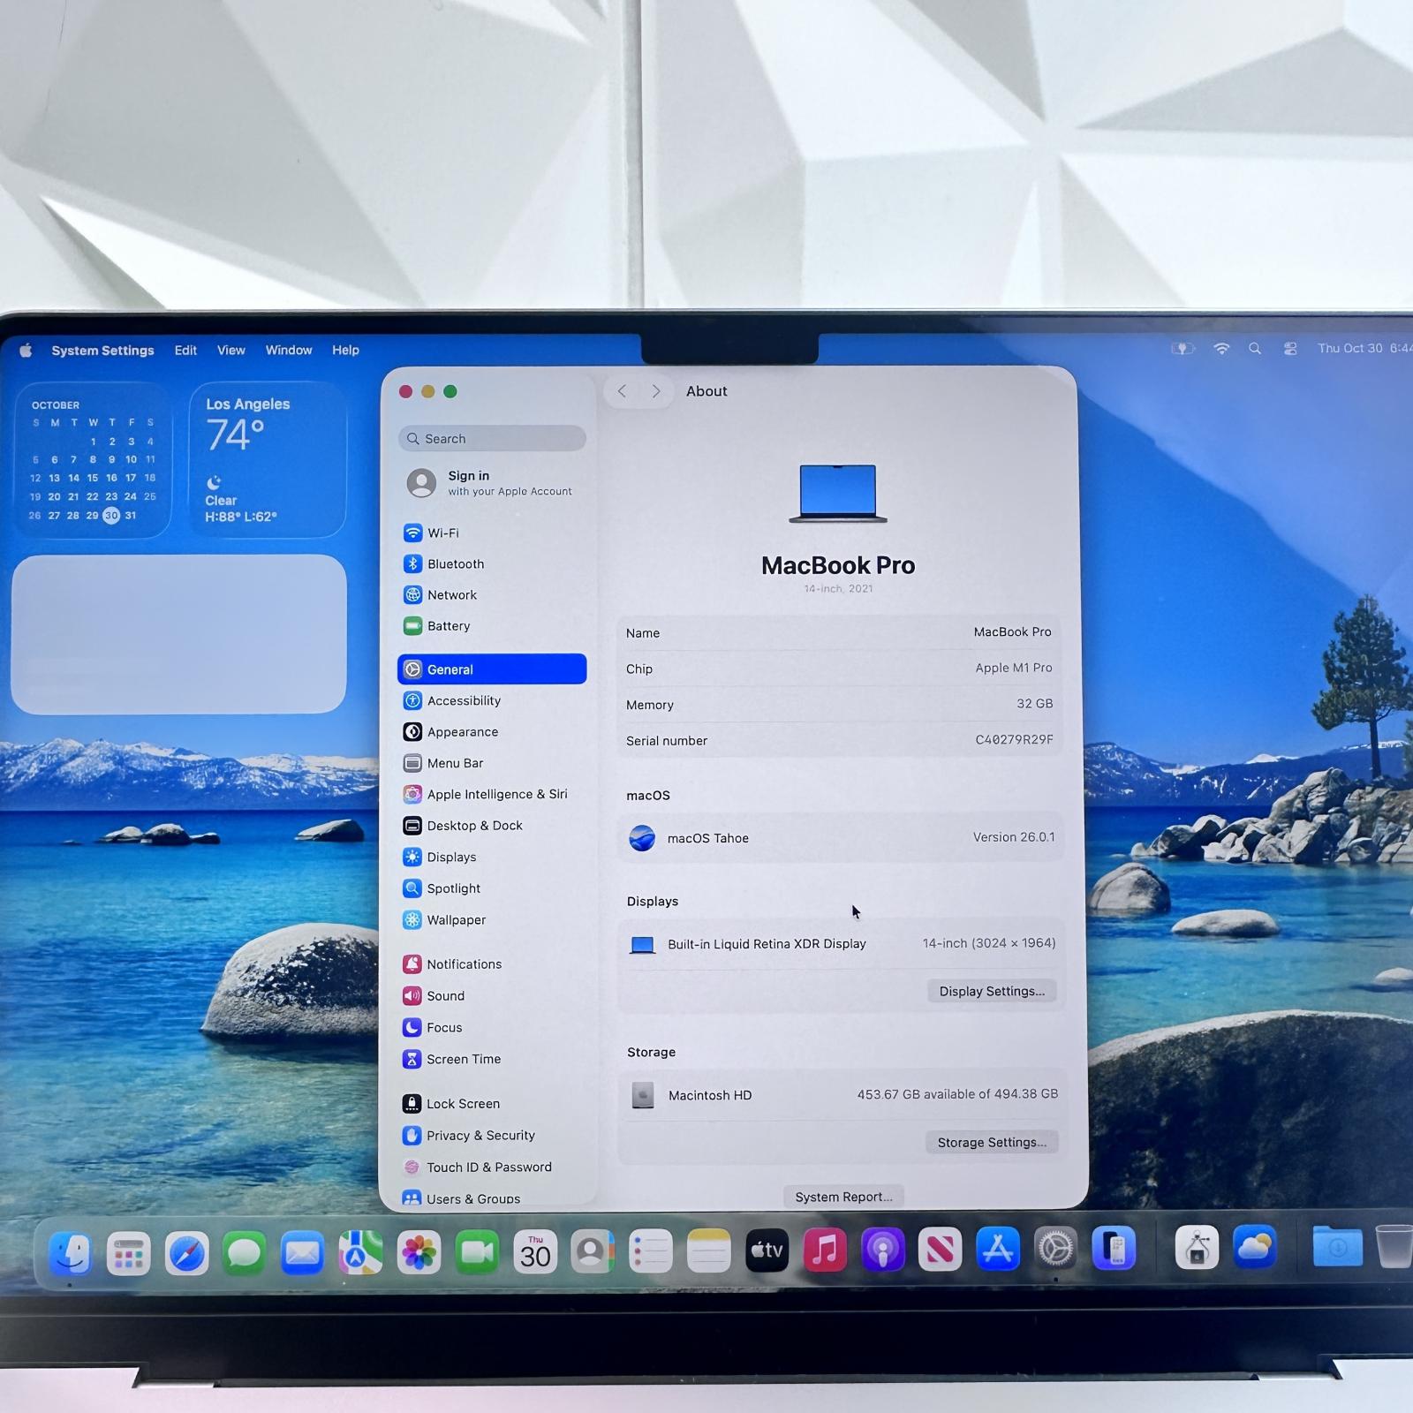Image resolution: width=1413 pixels, height=1413 pixels.
Task: Select Appearance in the sidebar
Action: point(462,731)
